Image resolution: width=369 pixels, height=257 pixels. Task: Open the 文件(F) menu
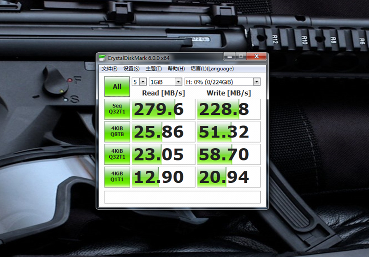(109, 69)
